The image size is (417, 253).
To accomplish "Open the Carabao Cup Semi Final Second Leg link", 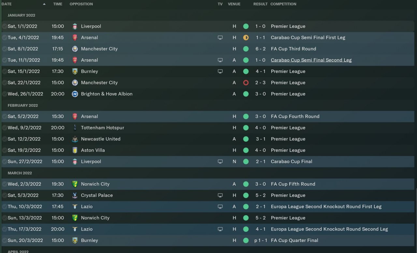I will (311, 60).
